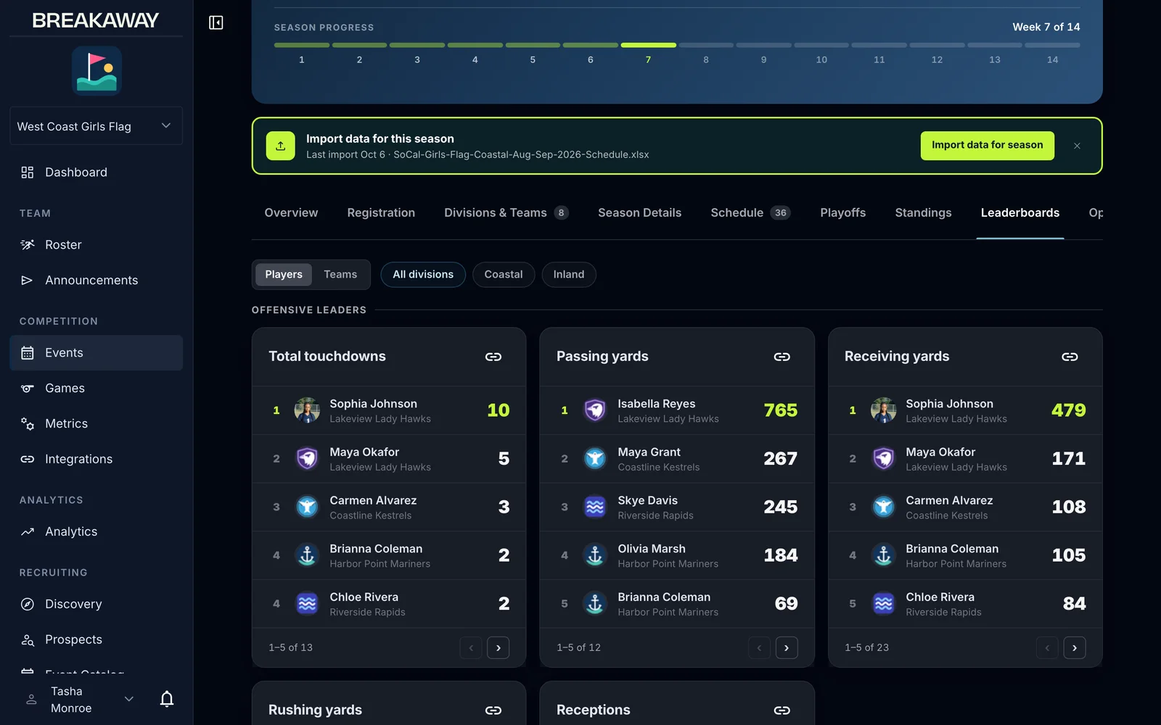Open Prospects page

click(x=97, y=639)
